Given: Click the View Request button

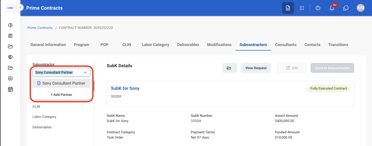Looking at the screenshot, I should pos(256,68).
